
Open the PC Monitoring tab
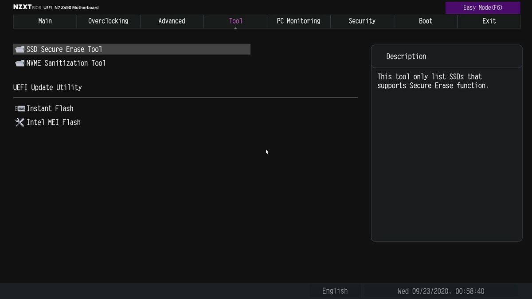pyautogui.click(x=299, y=21)
